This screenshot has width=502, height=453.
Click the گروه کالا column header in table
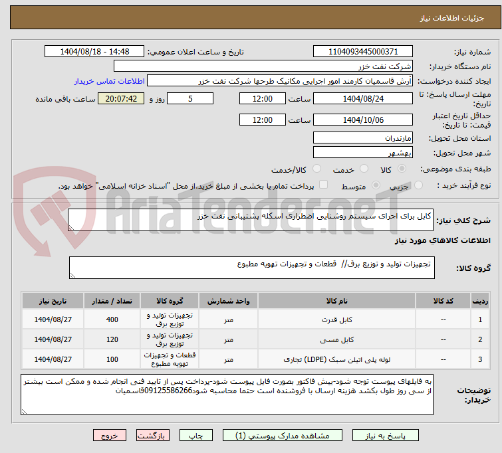tap(170, 301)
